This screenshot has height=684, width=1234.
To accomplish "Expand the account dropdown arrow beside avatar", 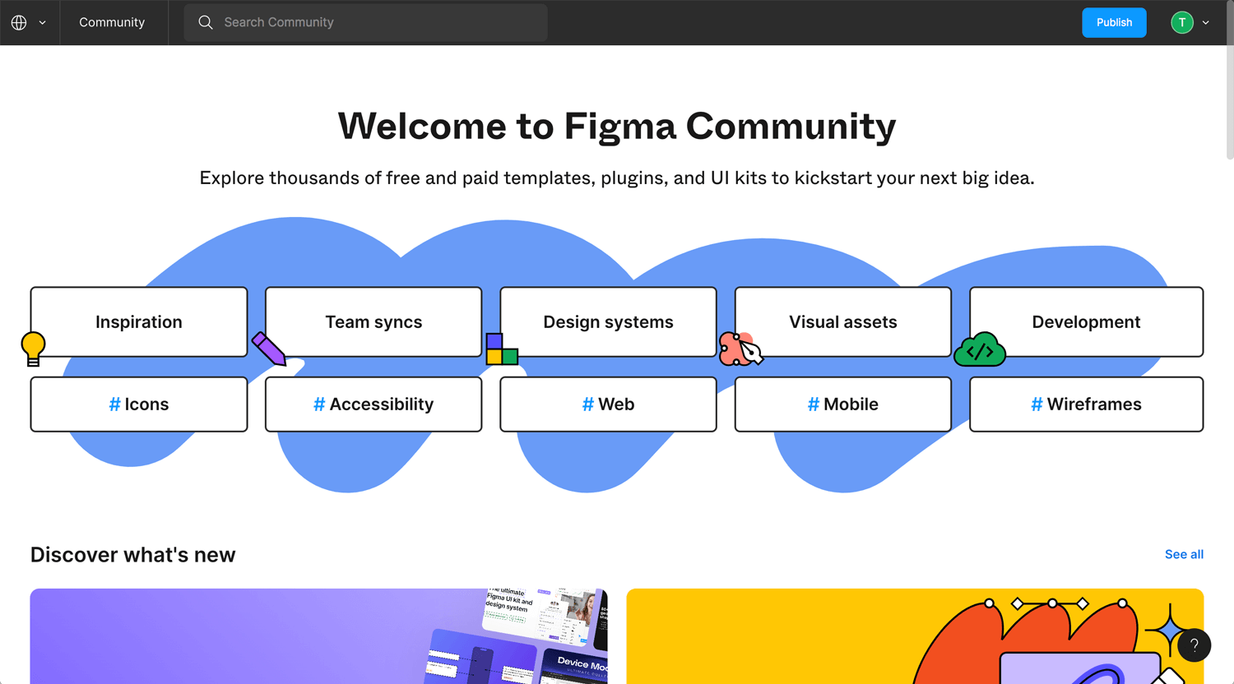I will (1206, 23).
